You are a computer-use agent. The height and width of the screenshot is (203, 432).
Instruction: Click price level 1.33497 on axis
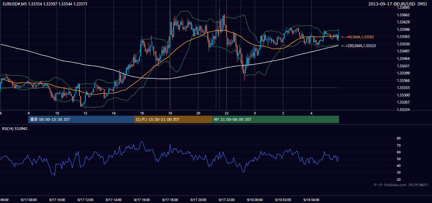pos(403,51)
